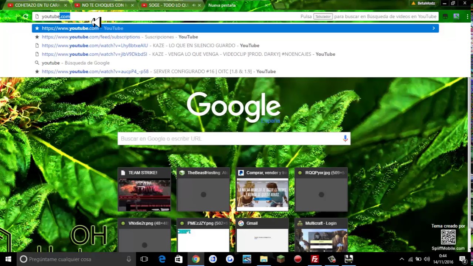Click the blue circular app taskbar icon
This screenshot has height=266, width=473.
(212, 259)
